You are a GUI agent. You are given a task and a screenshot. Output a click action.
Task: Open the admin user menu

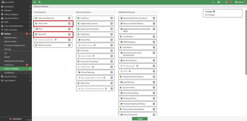[x=240, y=2]
